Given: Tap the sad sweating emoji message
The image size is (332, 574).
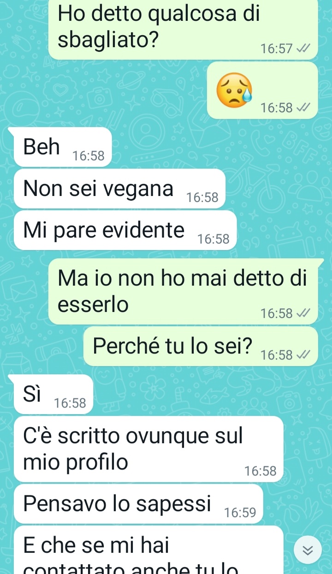Looking at the screenshot, I should (x=235, y=90).
